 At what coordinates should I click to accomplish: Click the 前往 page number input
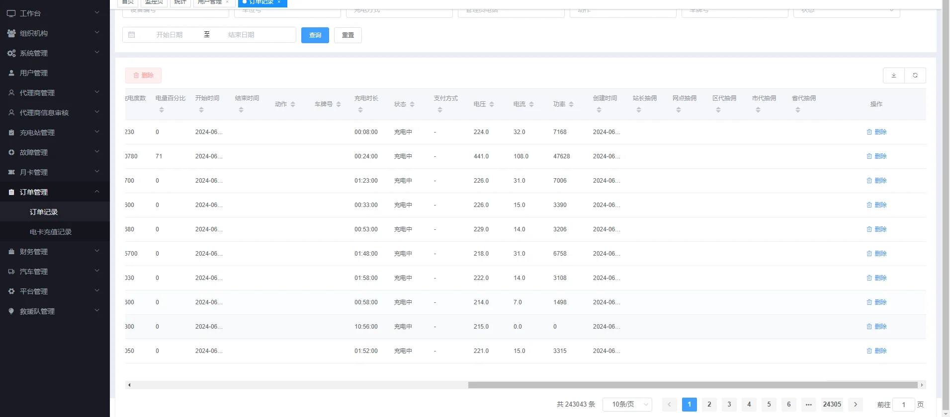click(904, 405)
